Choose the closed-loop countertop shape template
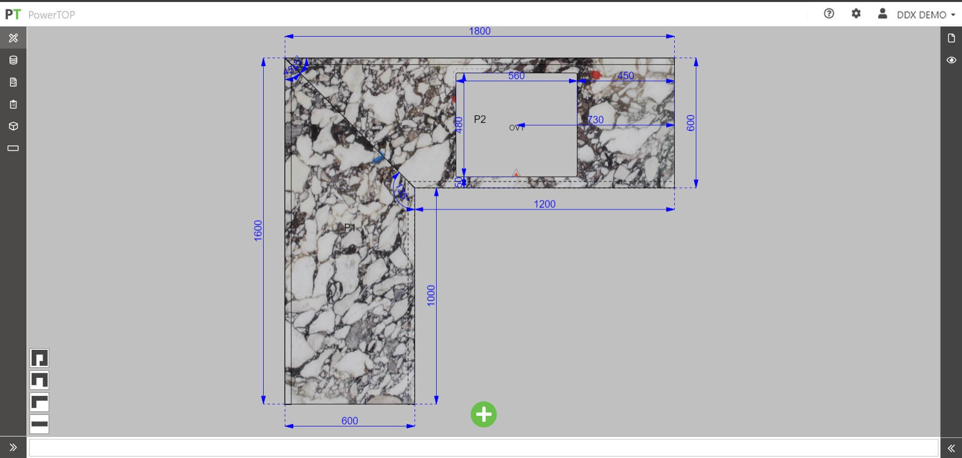The image size is (962, 458). (39, 358)
